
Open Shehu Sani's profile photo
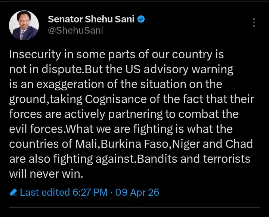(24, 25)
